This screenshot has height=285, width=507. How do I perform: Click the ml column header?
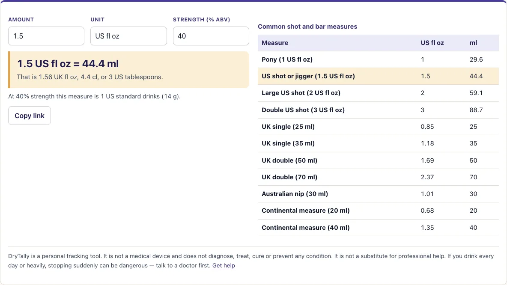(x=473, y=43)
